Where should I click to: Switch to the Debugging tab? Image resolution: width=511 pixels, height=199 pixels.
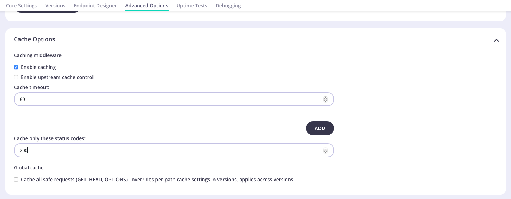click(x=228, y=6)
